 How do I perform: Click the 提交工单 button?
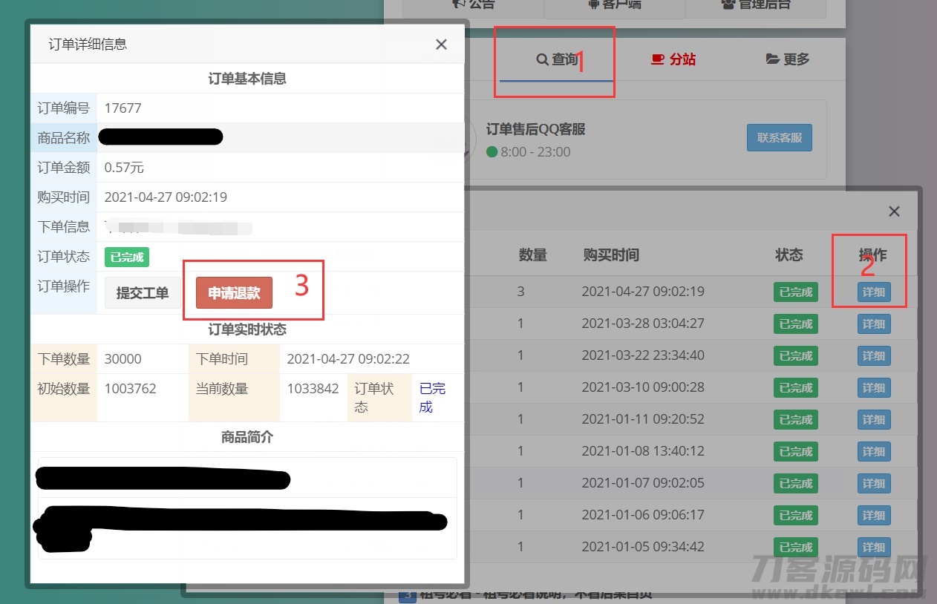tap(142, 292)
